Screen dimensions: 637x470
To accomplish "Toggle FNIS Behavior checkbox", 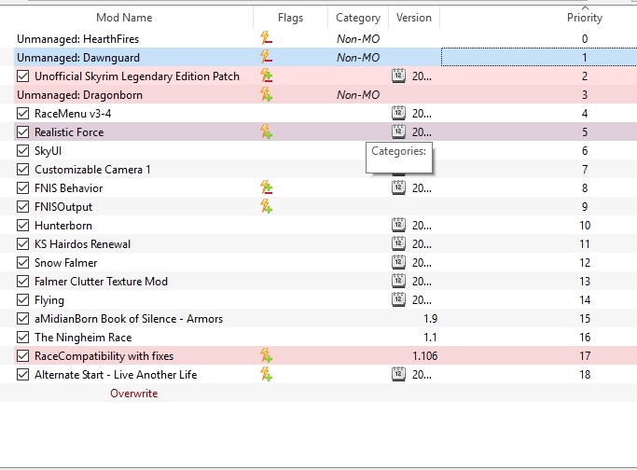I will tap(22, 188).
